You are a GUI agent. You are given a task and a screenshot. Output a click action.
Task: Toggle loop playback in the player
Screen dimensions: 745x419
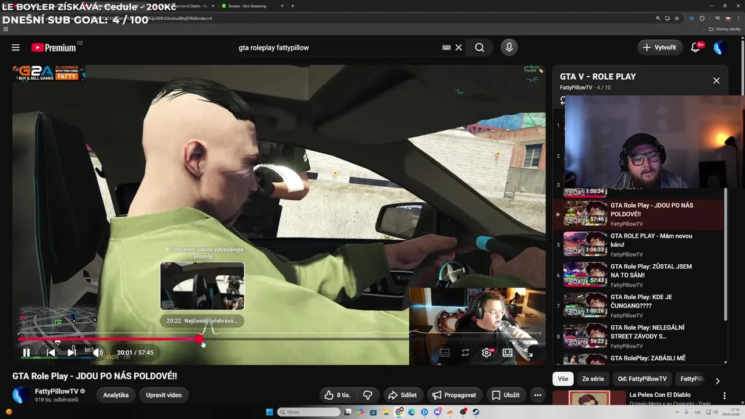[466, 353]
